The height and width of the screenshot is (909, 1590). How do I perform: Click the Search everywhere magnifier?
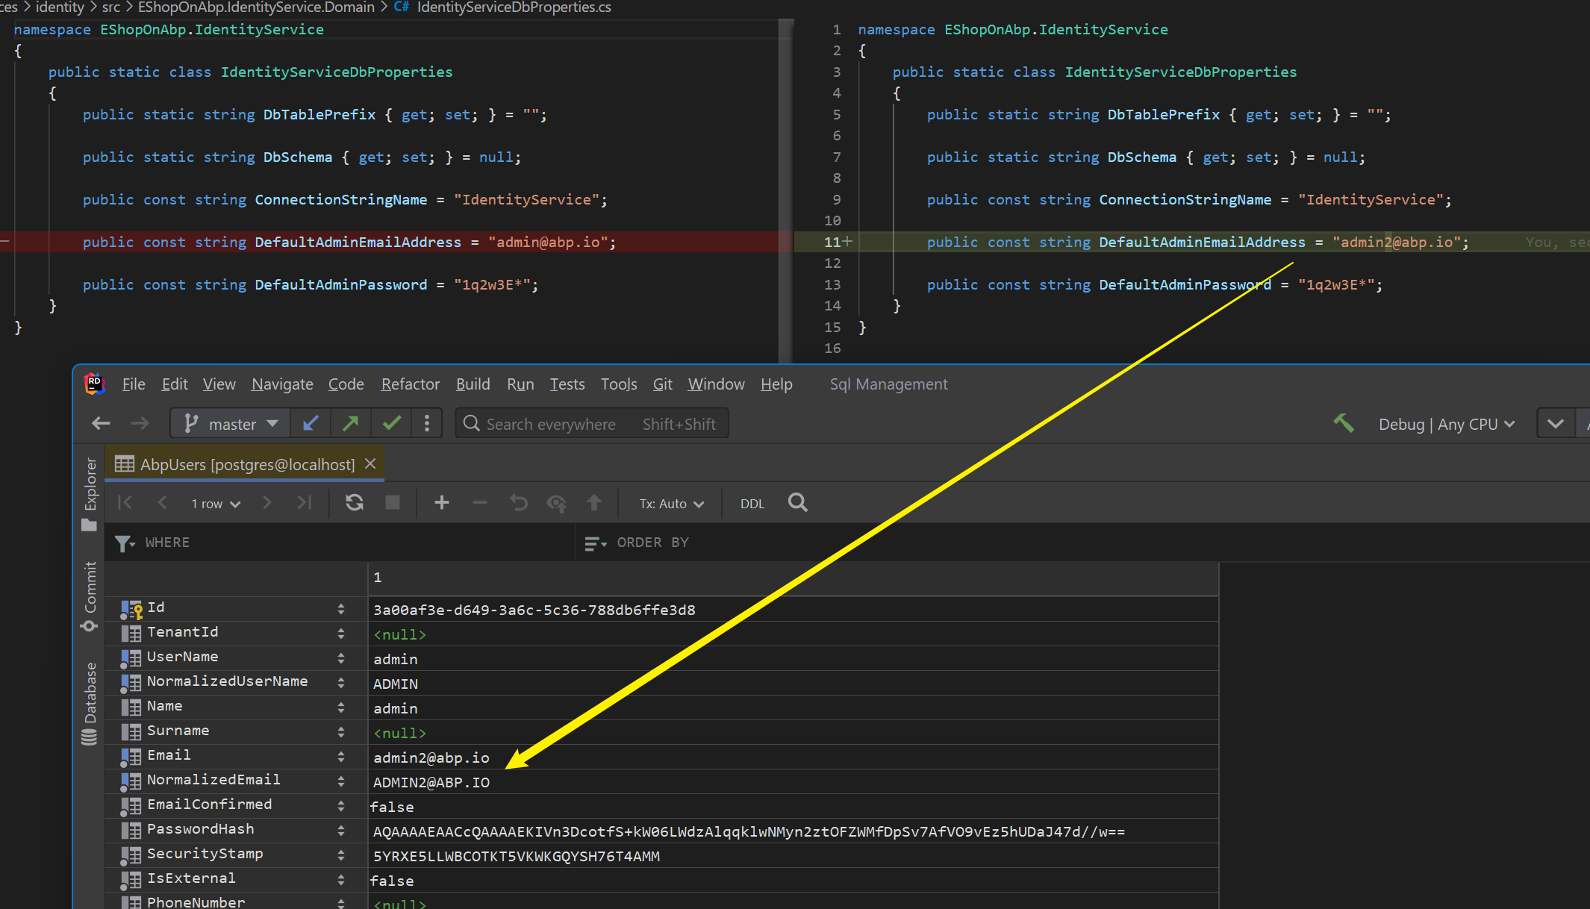472,423
